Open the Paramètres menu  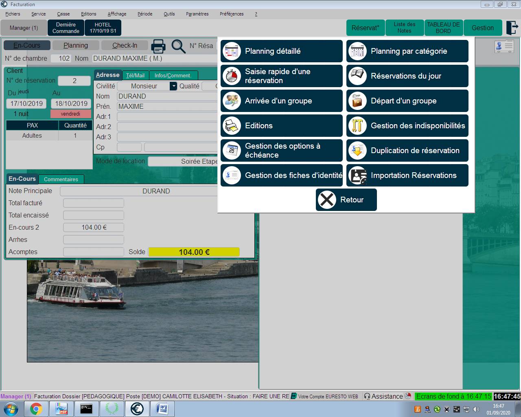tap(197, 14)
